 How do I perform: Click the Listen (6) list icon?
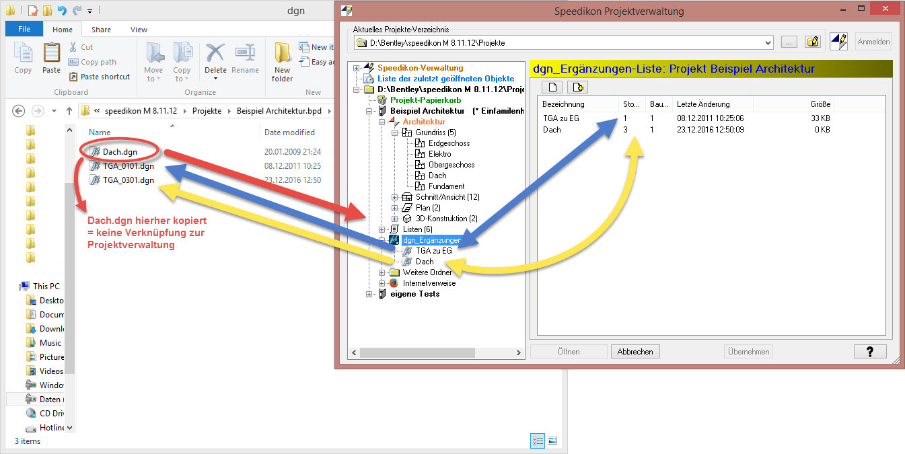394,229
